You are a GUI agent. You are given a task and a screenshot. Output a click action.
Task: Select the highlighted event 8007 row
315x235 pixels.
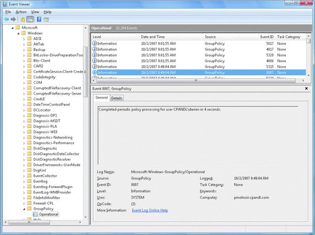199,72
